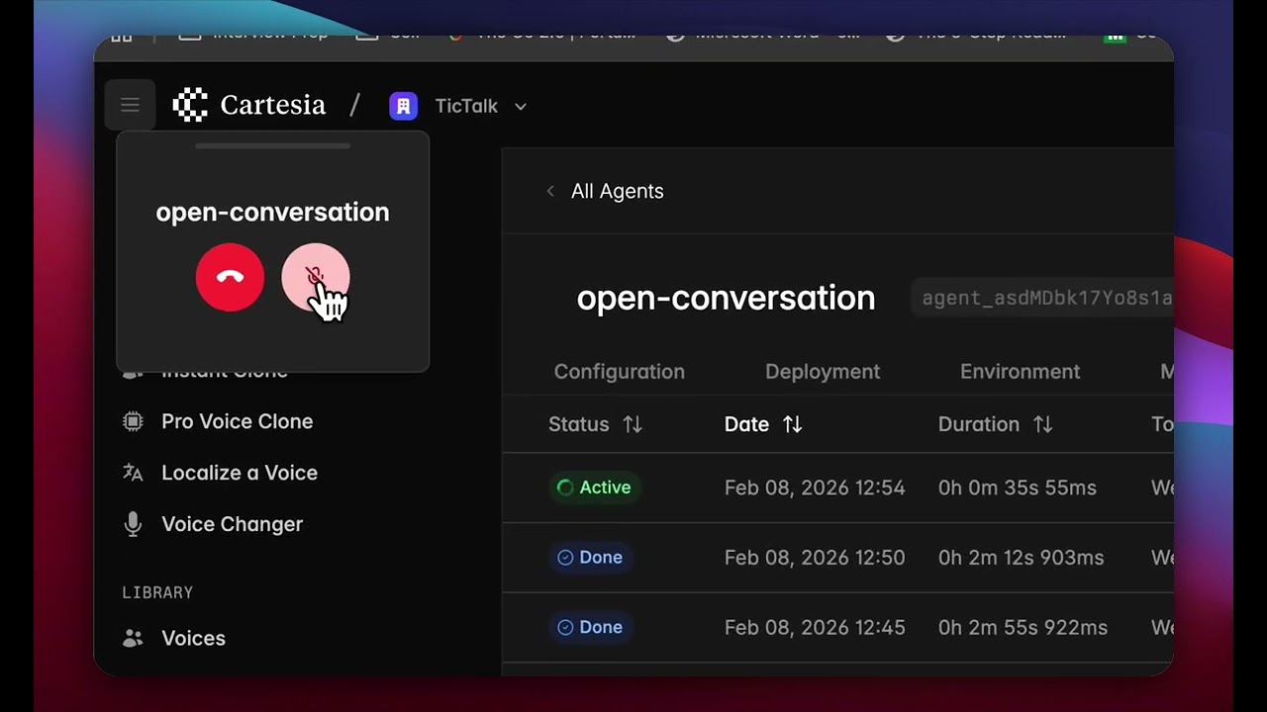Click the back chevron beside All Agents

click(550, 191)
